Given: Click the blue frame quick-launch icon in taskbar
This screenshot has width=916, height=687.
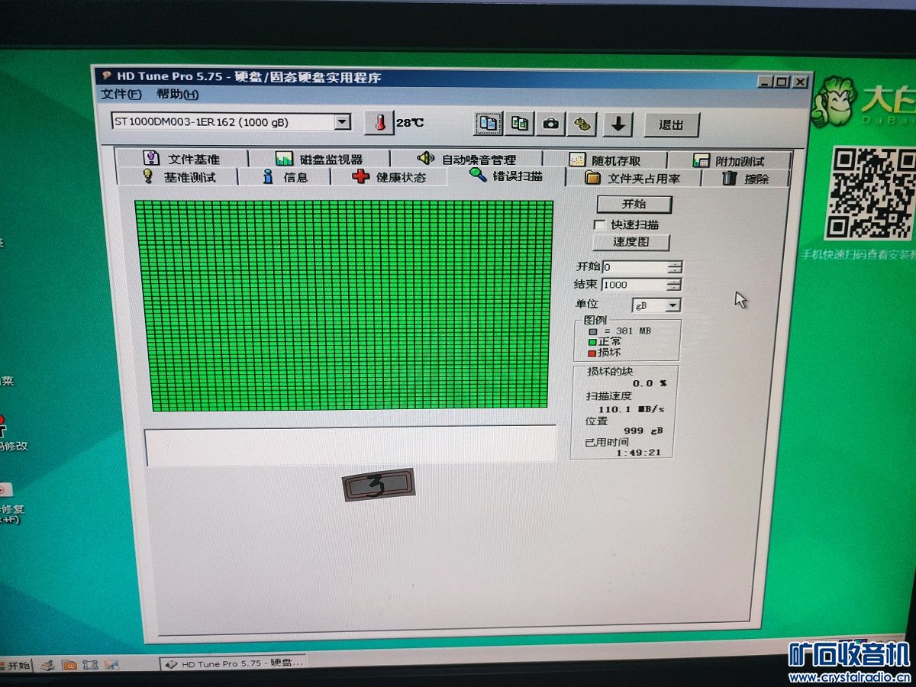Looking at the screenshot, I should (90, 666).
